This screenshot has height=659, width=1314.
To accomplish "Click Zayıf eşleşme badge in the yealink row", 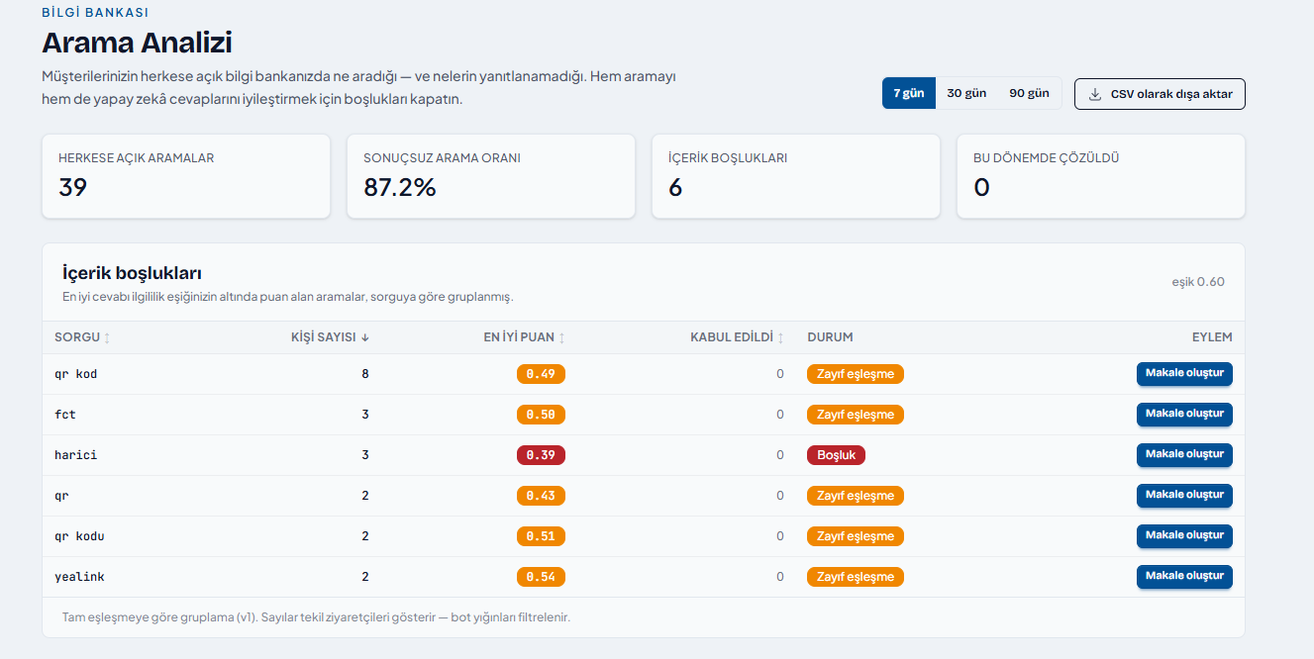I will [x=856, y=577].
